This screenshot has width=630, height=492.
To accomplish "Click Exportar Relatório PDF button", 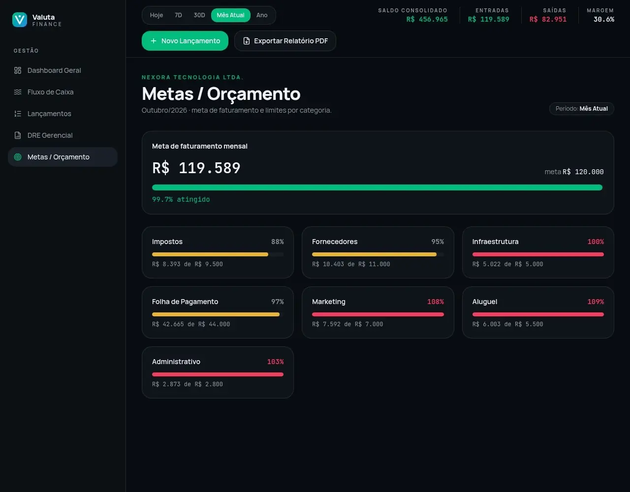I will pyautogui.click(x=285, y=41).
